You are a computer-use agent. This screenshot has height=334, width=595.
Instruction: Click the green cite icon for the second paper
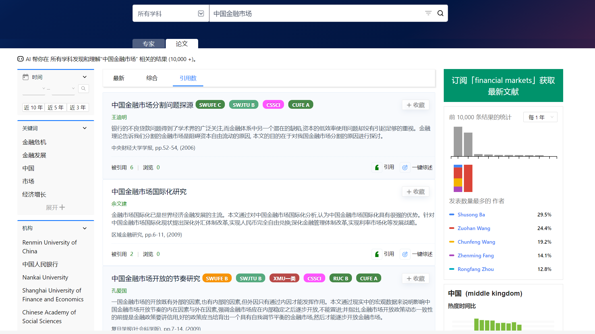tap(377, 254)
